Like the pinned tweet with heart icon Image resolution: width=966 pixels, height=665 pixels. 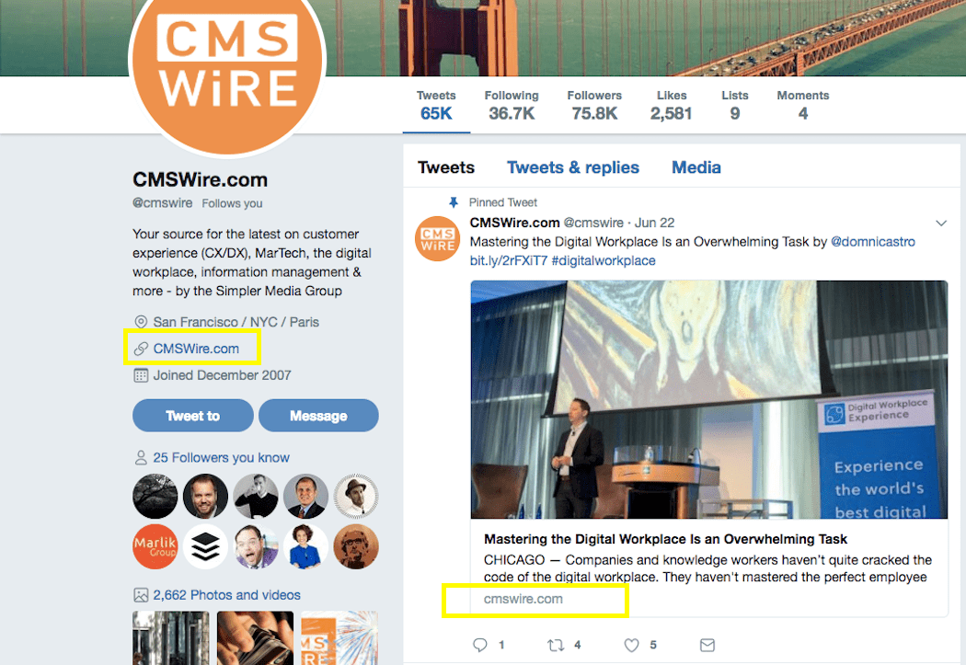631,645
